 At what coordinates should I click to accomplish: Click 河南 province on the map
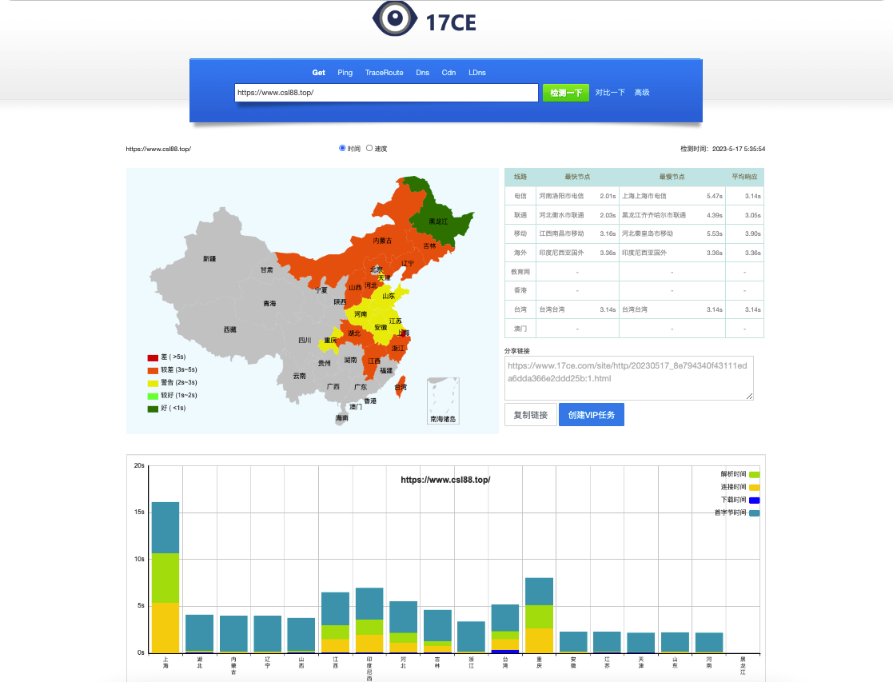pyautogui.click(x=360, y=314)
